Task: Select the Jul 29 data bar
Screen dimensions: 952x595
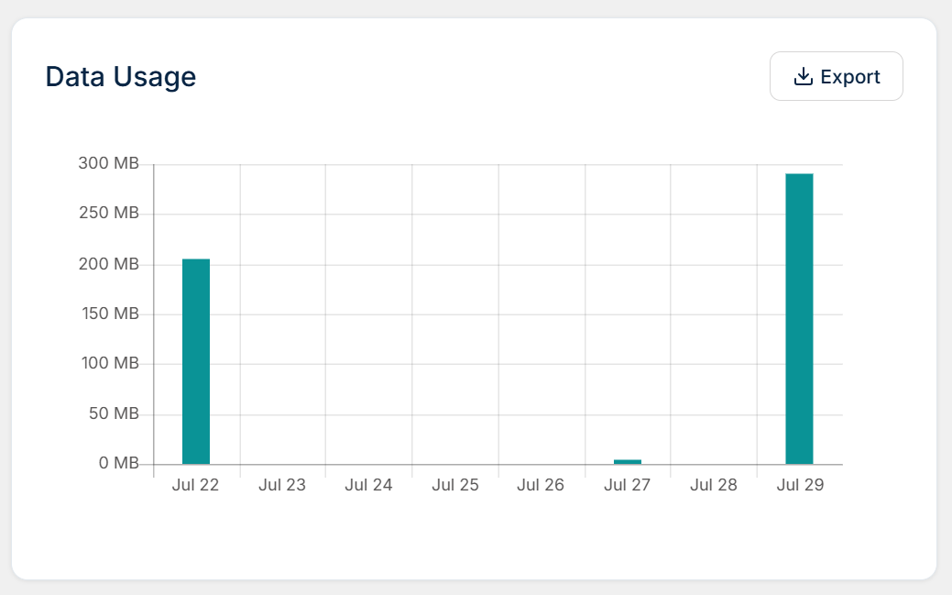Action: point(799,319)
